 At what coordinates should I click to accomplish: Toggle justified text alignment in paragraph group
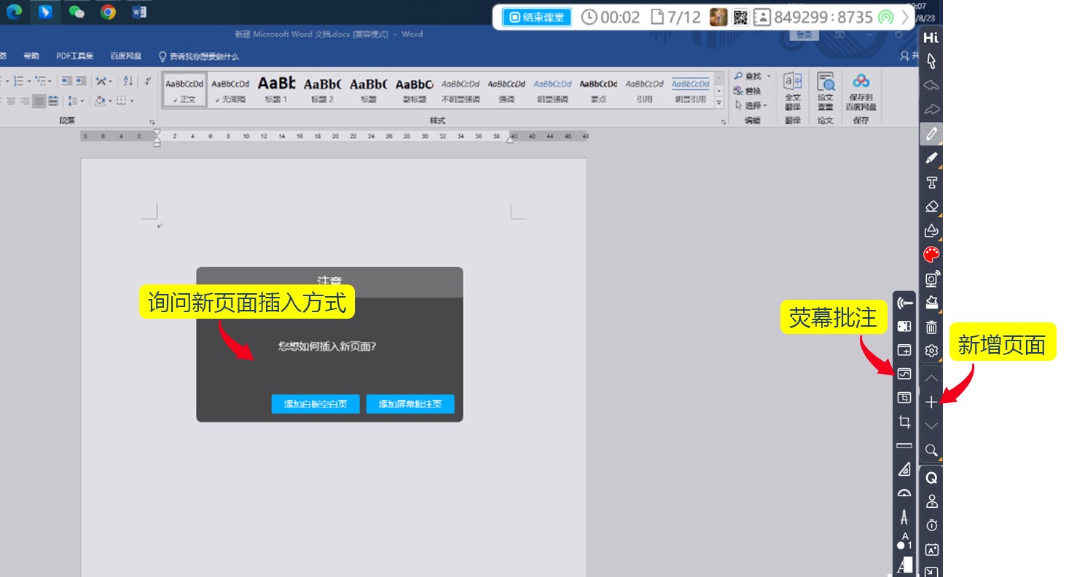click(39, 100)
